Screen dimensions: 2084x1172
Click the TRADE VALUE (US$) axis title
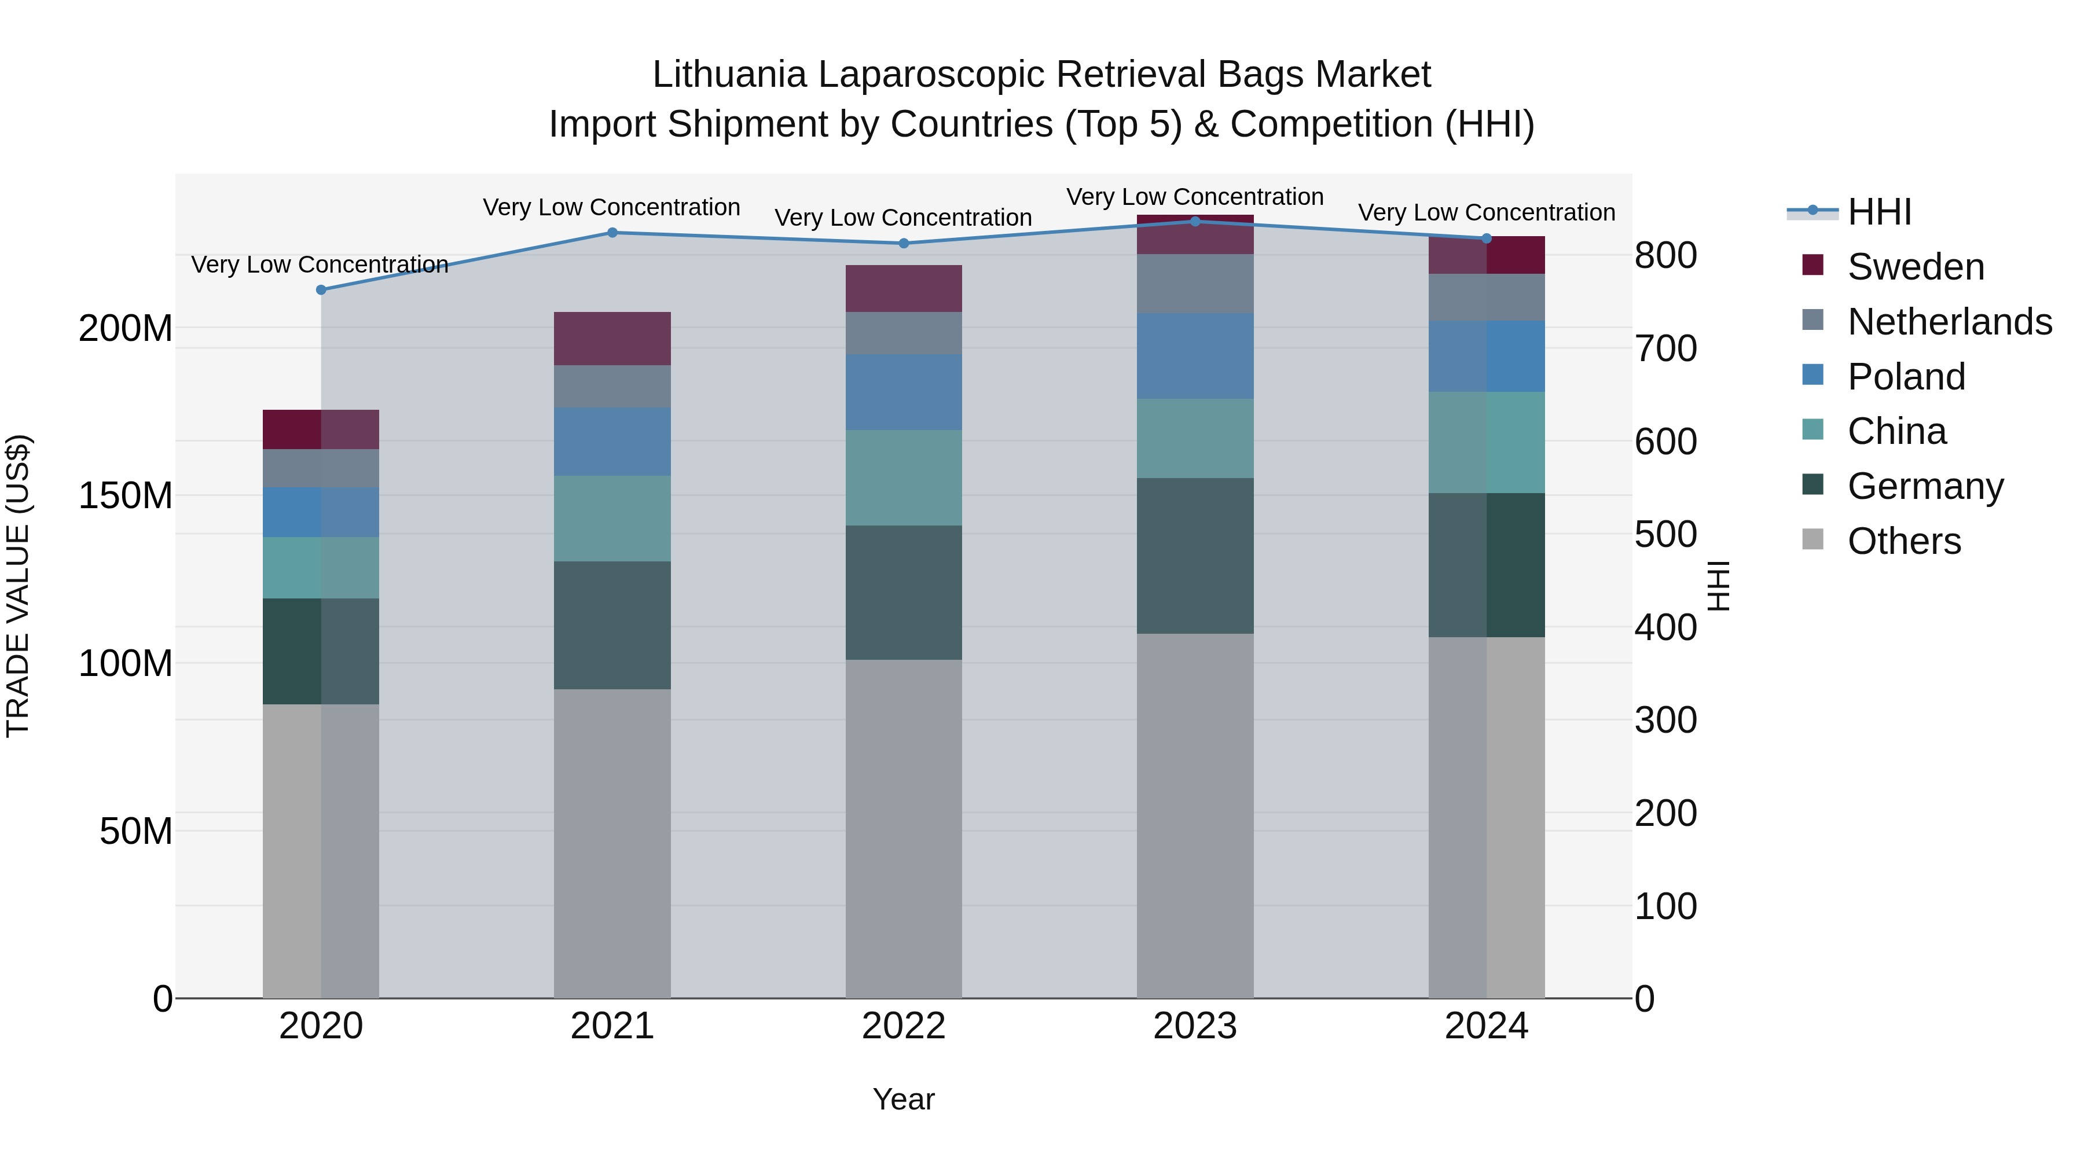coord(18,586)
